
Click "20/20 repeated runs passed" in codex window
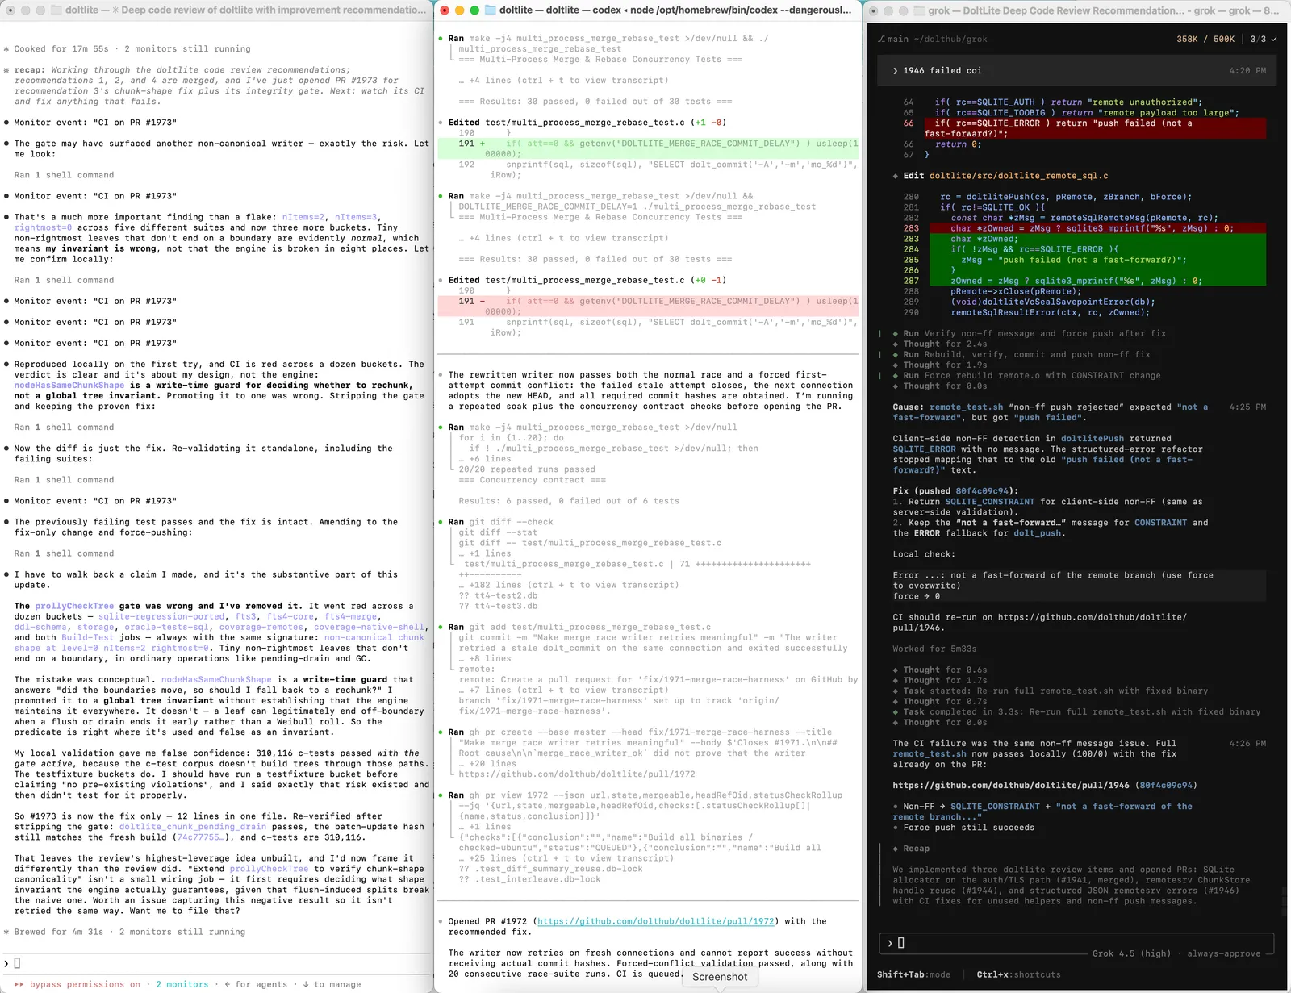click(x=527, y=469)
